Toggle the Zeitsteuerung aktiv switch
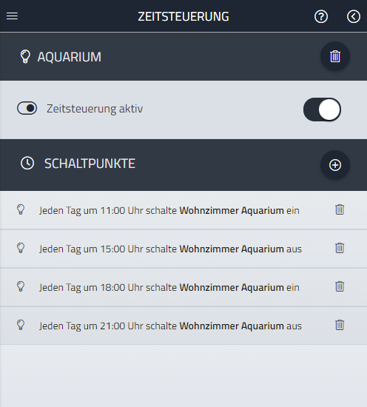367x407 pixels. (322, 110)
